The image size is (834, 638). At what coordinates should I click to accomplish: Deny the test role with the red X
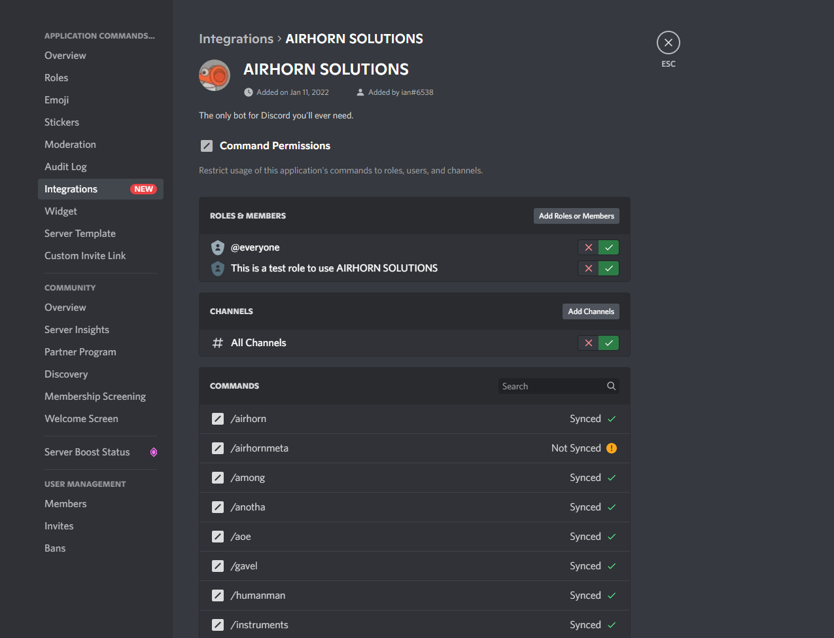588,268
